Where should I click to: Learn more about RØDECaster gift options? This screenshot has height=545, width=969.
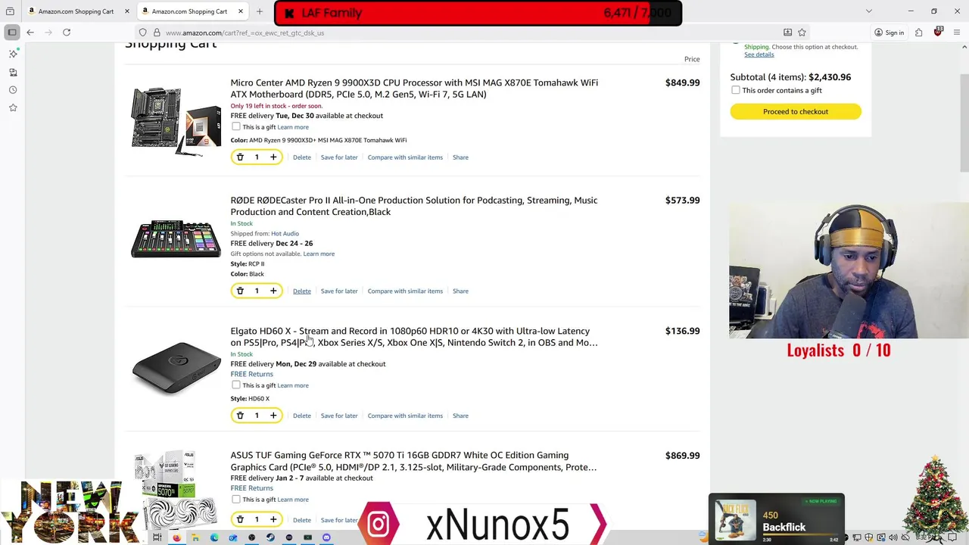click(x=319, y=254)
